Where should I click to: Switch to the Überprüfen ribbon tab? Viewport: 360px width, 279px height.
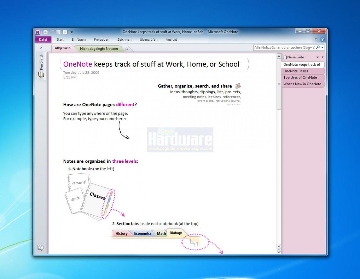(x=148, y=40)
